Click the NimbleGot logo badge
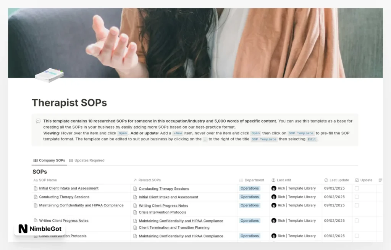The image size is (391, 250). coord(40,229)
